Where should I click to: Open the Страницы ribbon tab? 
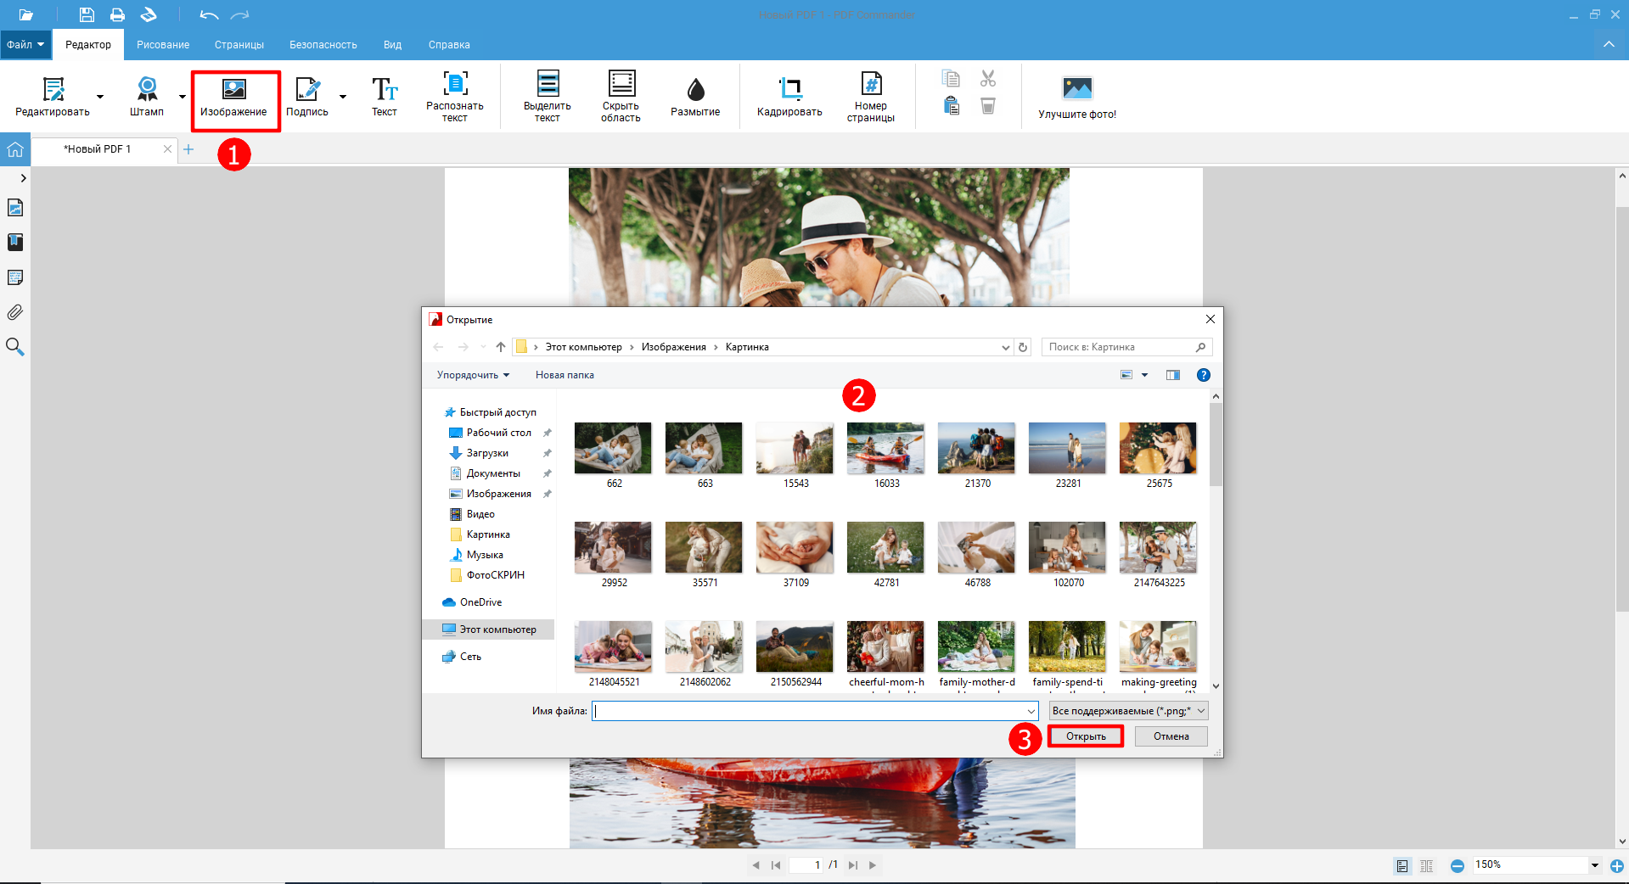(x=239, y=45)
